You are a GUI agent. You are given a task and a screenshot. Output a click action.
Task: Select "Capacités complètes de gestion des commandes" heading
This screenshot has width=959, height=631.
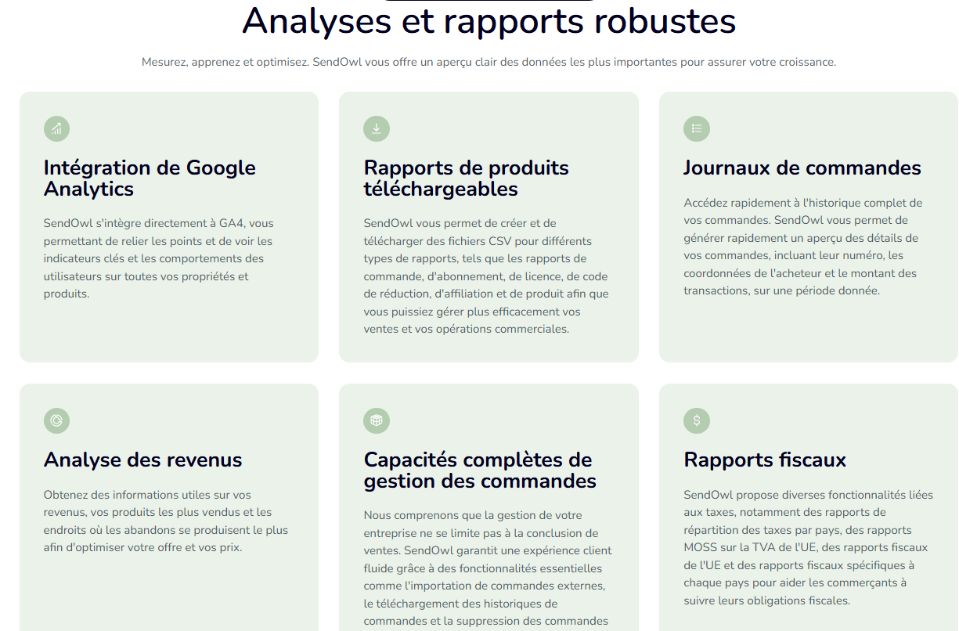(479, 470)
